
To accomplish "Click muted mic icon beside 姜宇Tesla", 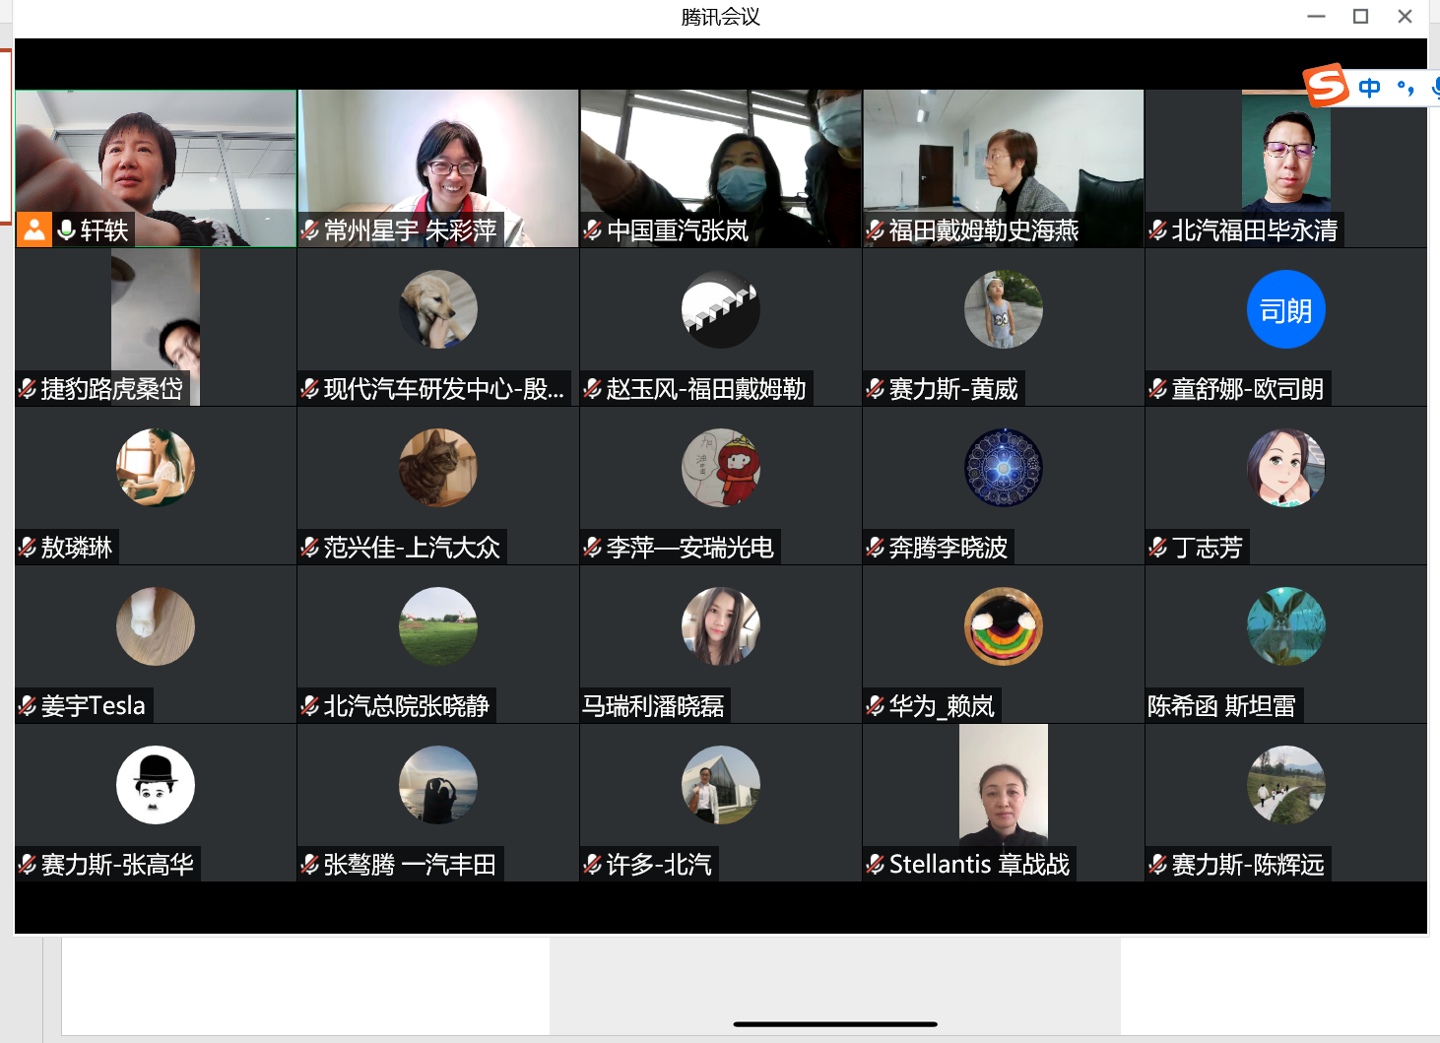I will pyautogui.click(x=28, y=706).
